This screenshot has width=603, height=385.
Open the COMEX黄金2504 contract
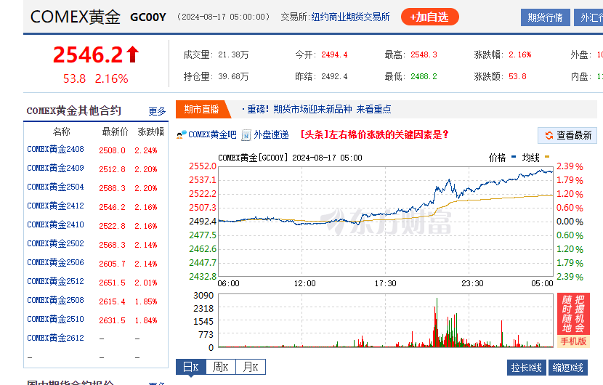point(55,187)
